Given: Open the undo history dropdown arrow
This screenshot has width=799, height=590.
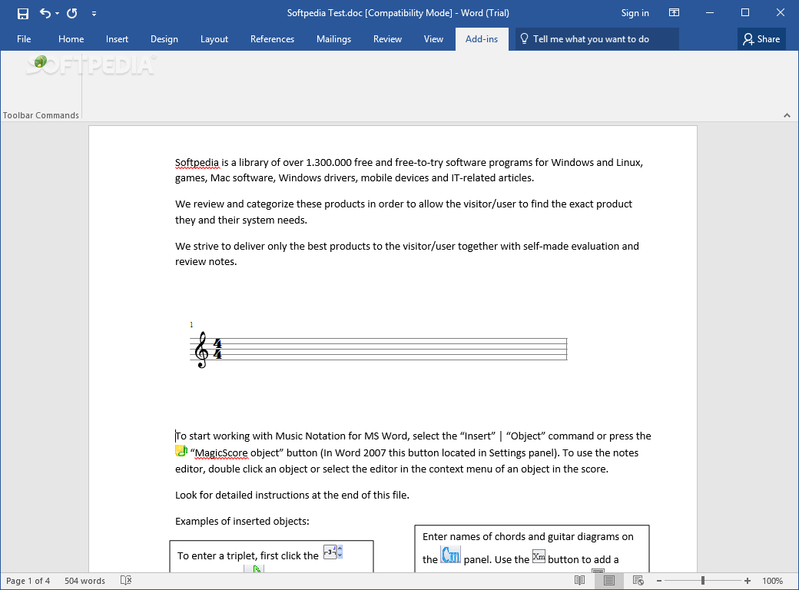Looking at the screenshot, I should click(57, 13).
